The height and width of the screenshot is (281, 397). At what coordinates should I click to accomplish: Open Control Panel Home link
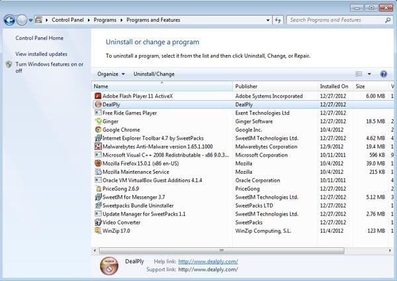click(x=39, y=38)
